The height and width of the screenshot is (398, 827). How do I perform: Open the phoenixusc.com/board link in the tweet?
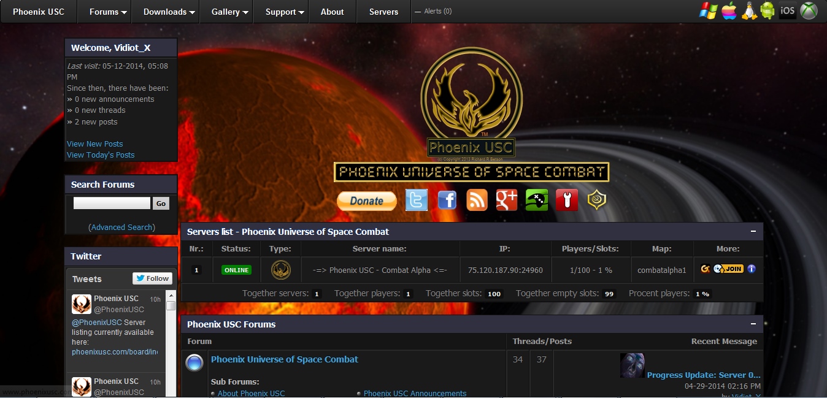115,352
